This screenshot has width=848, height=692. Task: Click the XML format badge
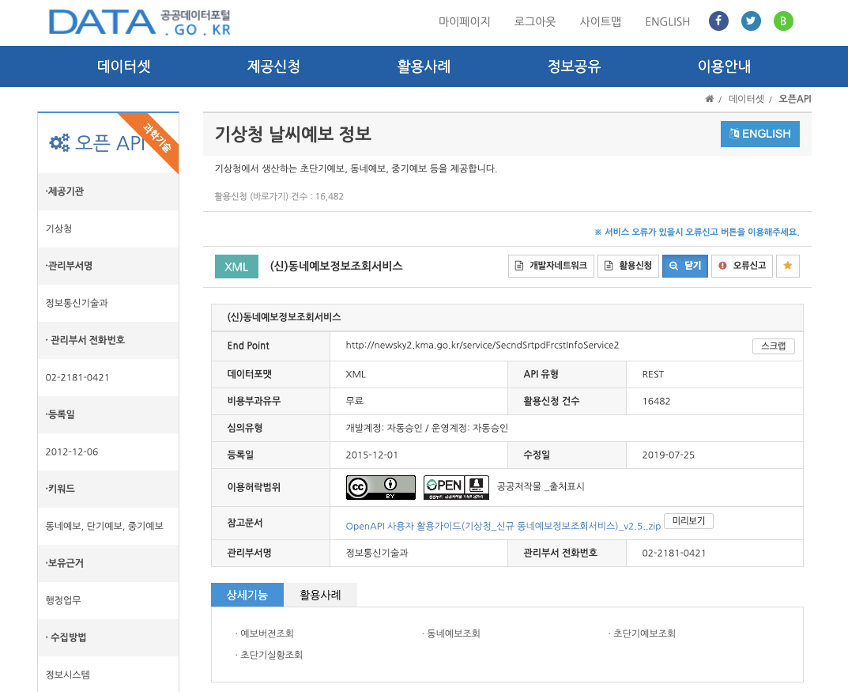(236, 267)
